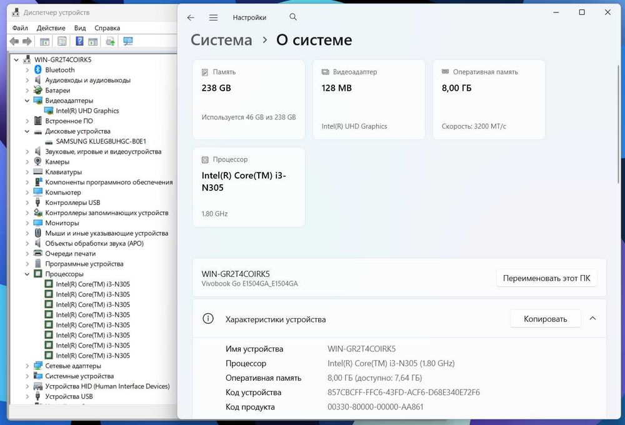625x425 pixels.
Task: Open the Память 238 GB storage card
Action: point(249,99)
